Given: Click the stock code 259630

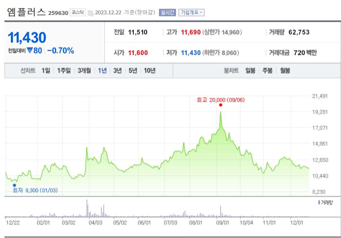Looking at the screenshot, I should tap(58, 13).
